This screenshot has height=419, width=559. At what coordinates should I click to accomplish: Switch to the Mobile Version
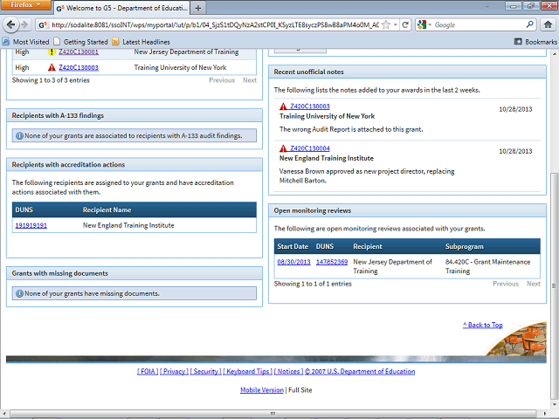point(261,390)
